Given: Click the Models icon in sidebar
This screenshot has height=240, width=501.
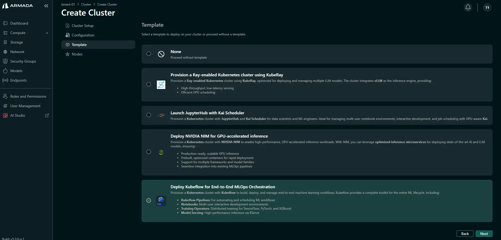Looking at the screenshot, I should (5, 71).
